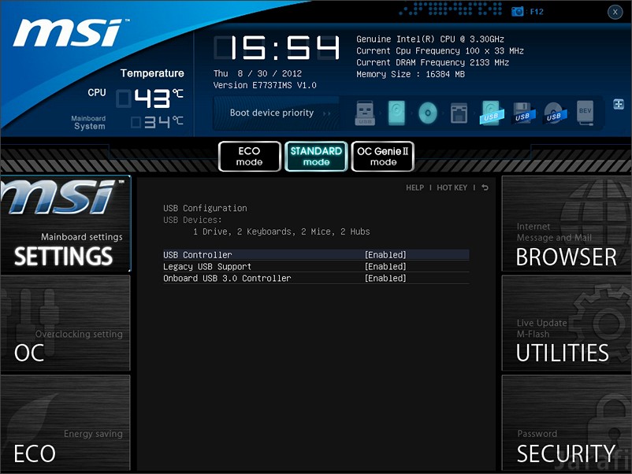Activate STANDARD mode
The height and width of the screenshot is (474, 632).
tap(317, 156)
